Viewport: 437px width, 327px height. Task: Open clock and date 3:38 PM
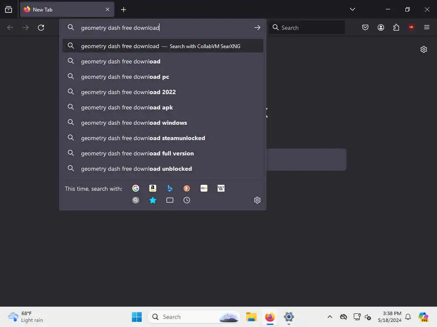[390, 317]
